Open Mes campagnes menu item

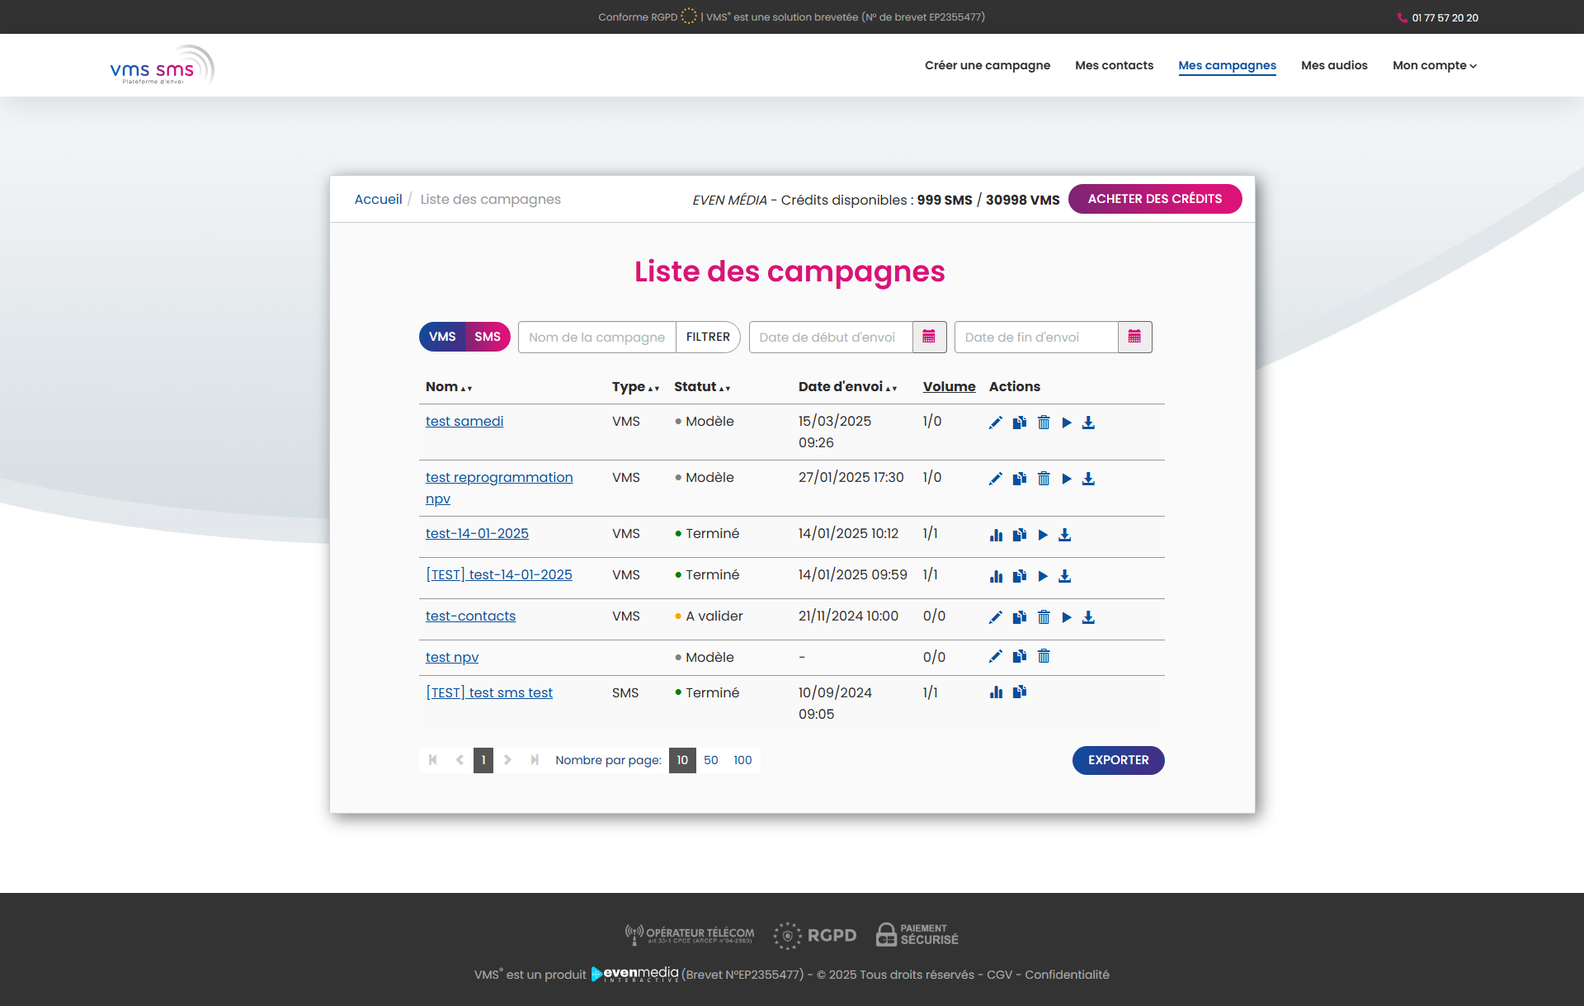(1227, 65)
